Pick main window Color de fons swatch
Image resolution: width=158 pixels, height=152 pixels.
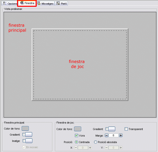25,129
